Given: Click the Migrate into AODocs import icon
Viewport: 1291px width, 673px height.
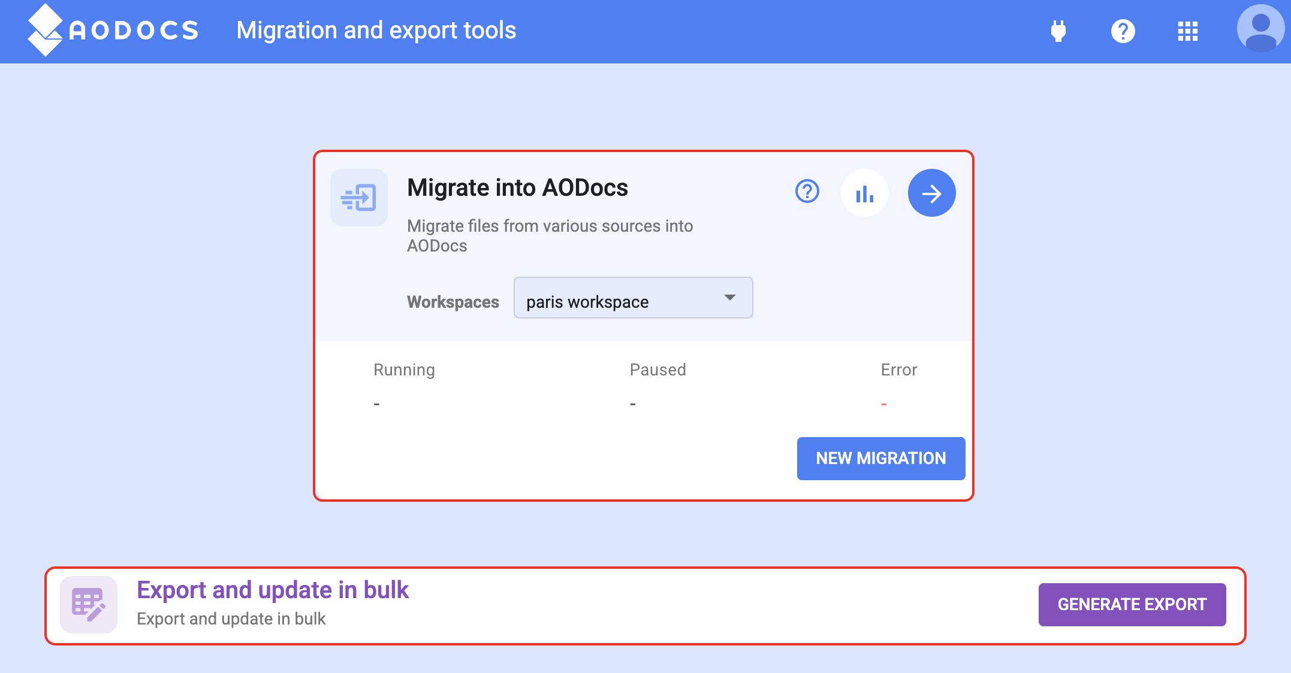Looking at the screenshot, I should 359,198.
